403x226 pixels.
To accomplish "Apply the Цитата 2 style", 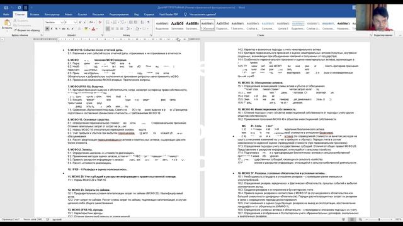I will point(283,25).
